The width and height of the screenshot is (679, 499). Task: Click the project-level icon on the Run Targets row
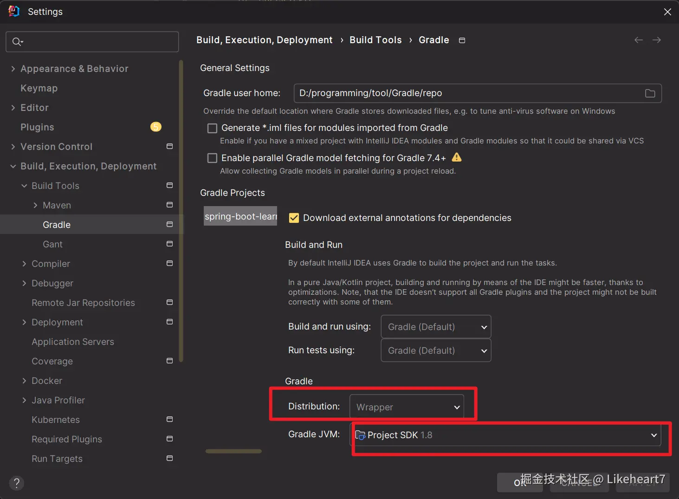coord(169,458)
